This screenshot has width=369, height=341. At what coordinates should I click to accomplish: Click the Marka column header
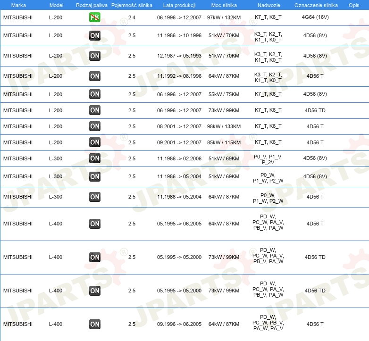(x=18, y=5)
